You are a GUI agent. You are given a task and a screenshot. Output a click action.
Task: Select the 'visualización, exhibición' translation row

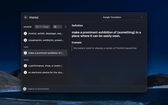[46, 40]
